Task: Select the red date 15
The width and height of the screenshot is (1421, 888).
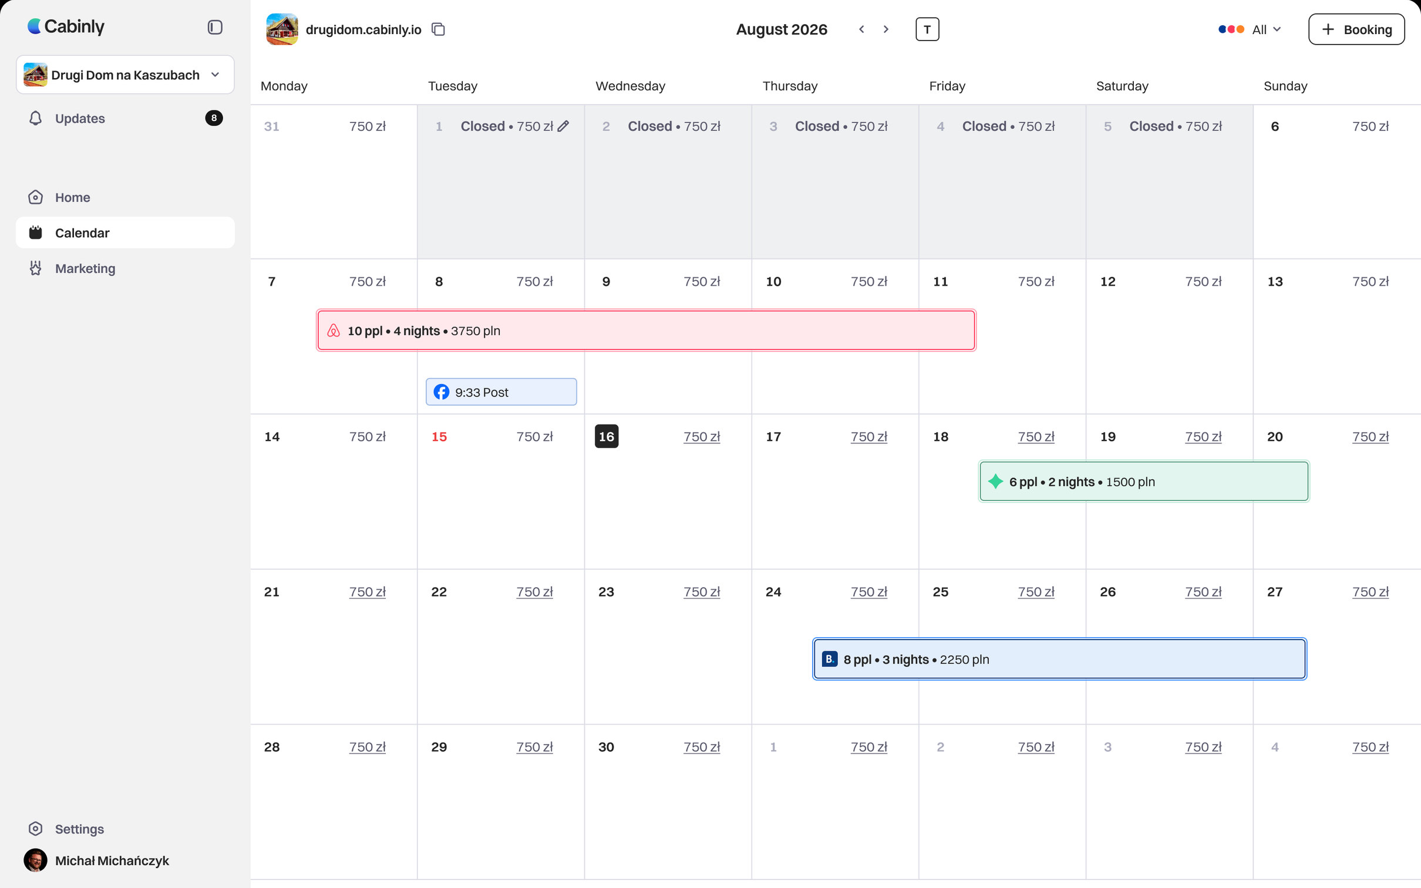Action: point(439,437)
